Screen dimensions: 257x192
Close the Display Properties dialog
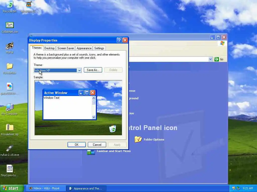point(125,40)
